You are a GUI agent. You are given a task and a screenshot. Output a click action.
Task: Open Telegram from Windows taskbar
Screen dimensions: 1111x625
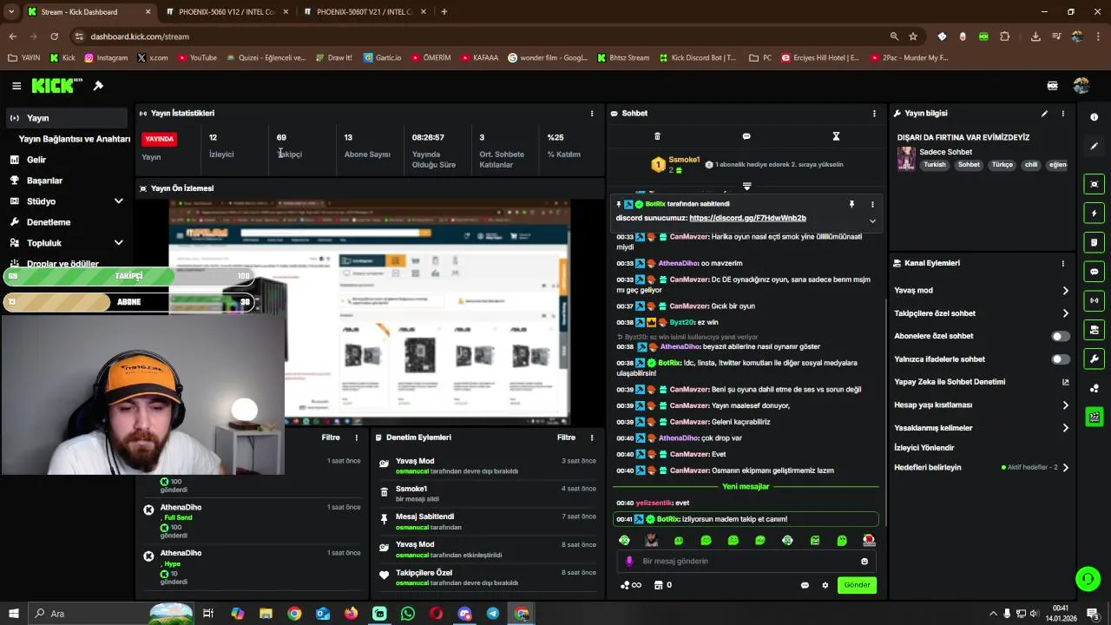[x=493, y=614]
